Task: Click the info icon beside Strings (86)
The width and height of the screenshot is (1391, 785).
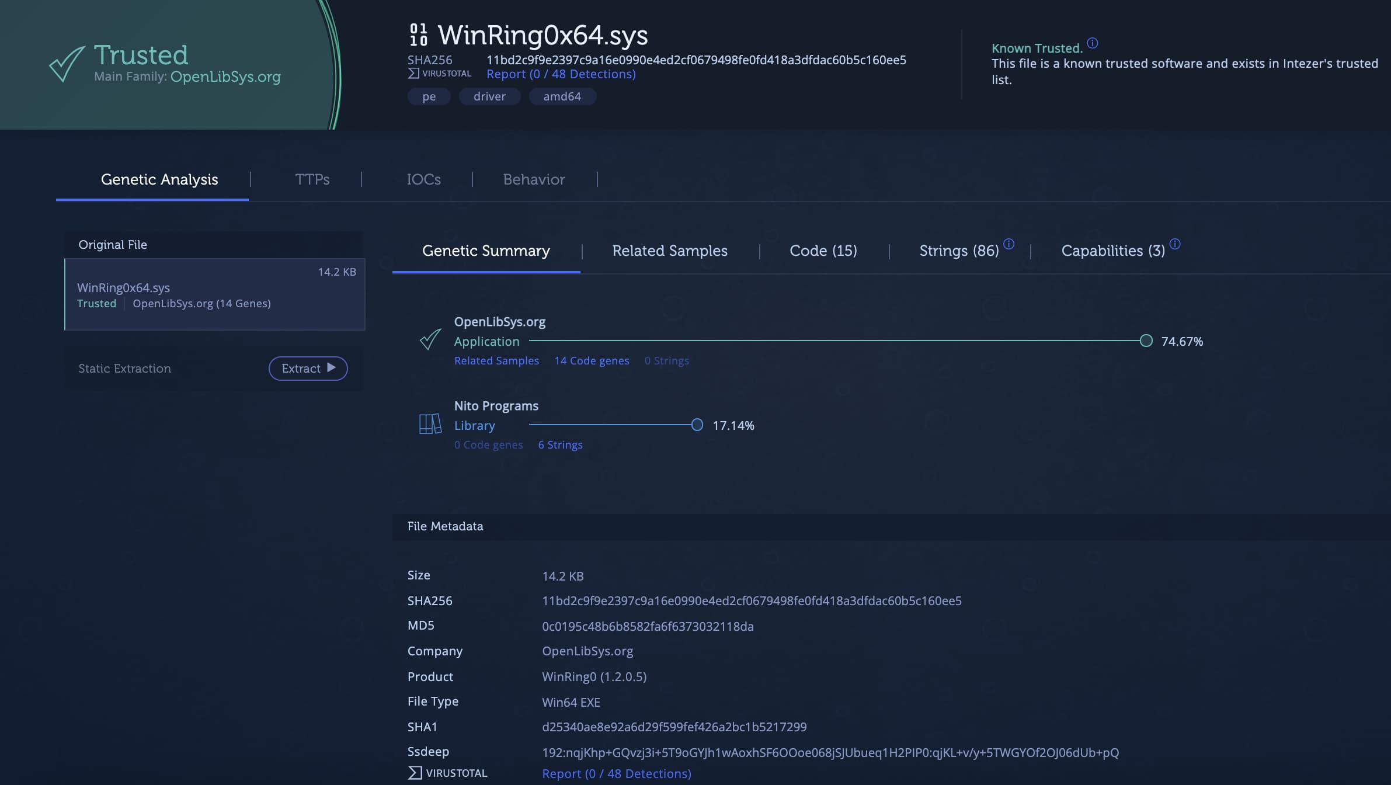Action: point(1009,244)
